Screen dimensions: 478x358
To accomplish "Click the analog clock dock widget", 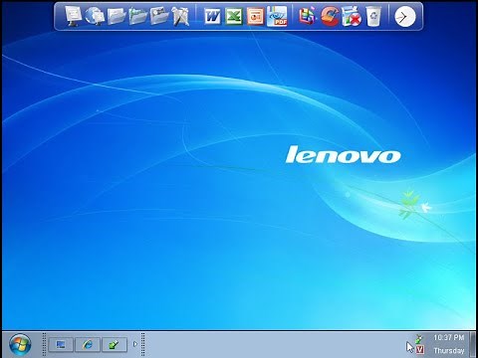I will (405, 16).
